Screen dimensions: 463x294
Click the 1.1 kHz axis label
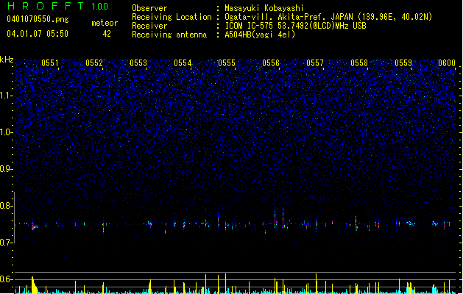(x=7, y=96)
